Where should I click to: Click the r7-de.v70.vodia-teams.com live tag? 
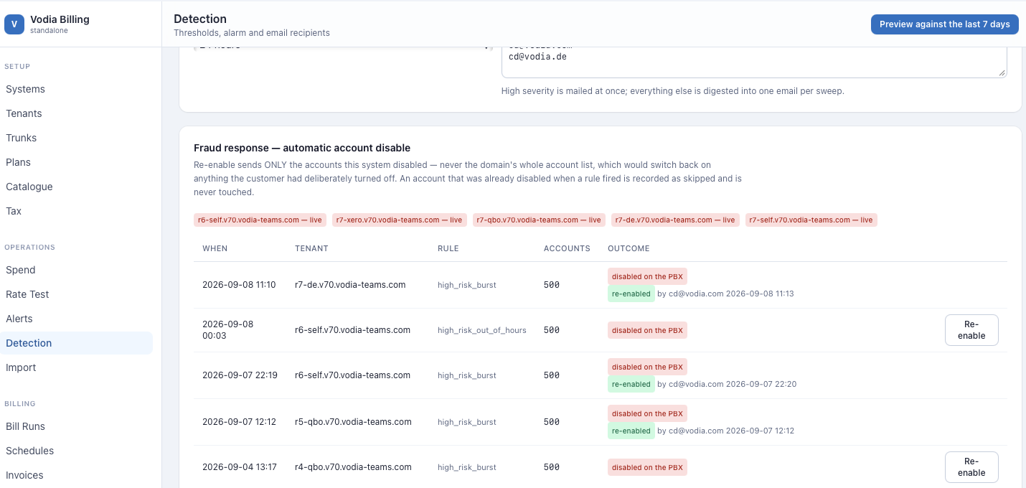click(675, 220)
